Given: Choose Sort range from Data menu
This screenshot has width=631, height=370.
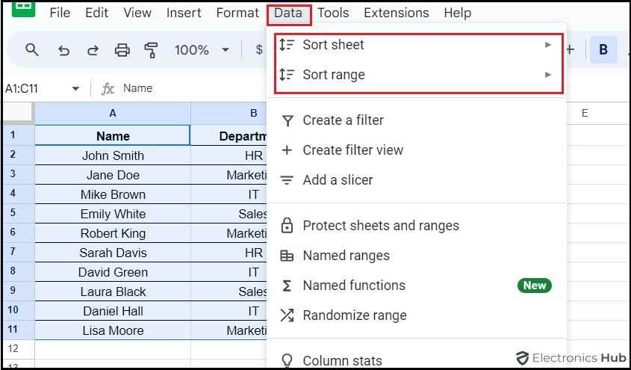Looking at the screenshot, I should click(x=418, y=75).
